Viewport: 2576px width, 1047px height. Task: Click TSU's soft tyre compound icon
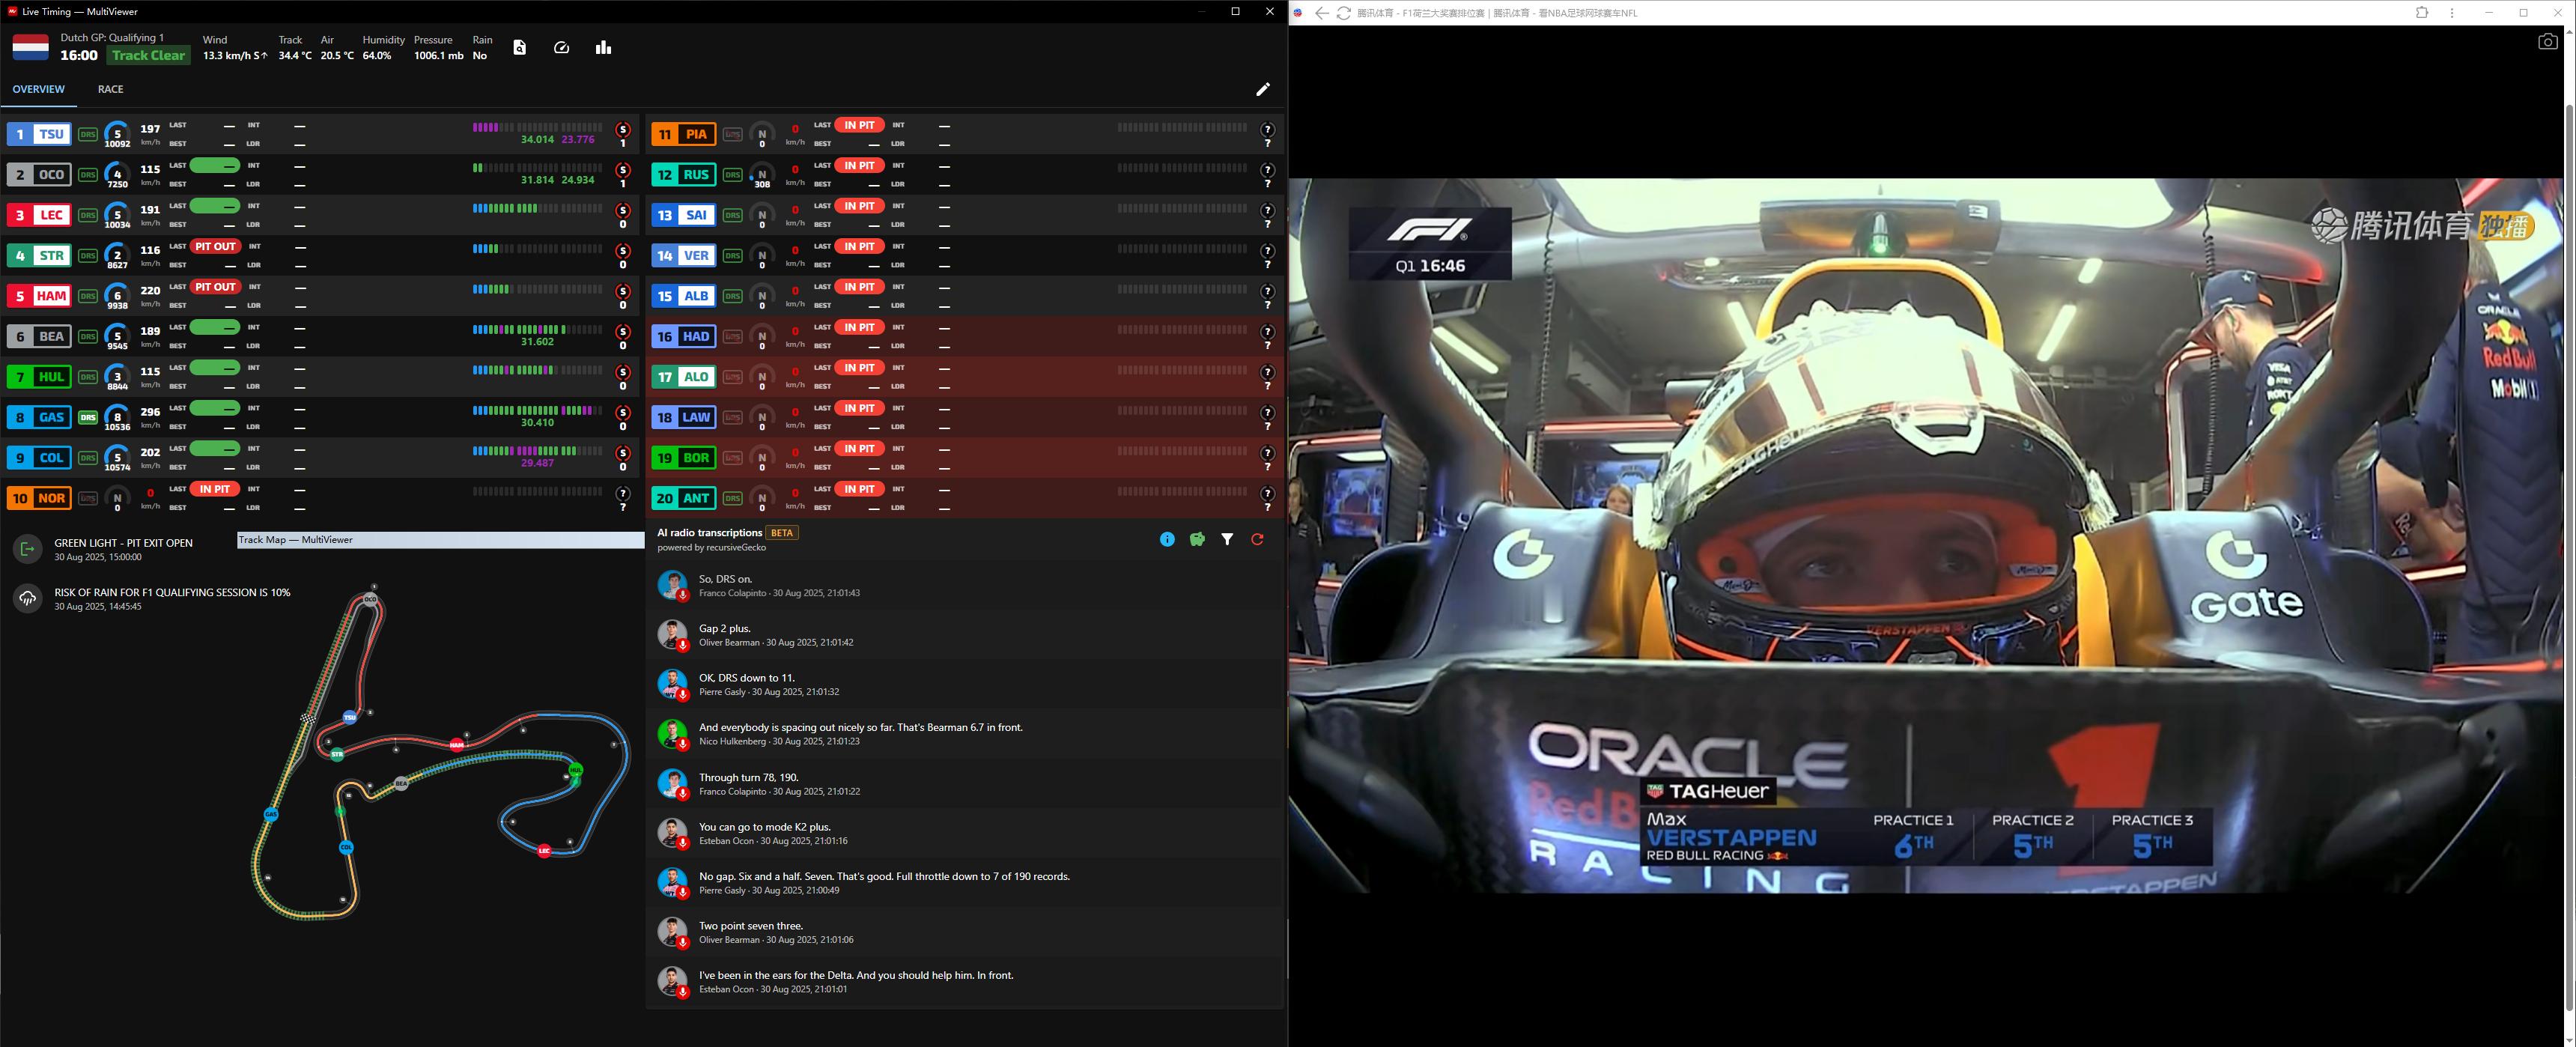click(623, 130)
